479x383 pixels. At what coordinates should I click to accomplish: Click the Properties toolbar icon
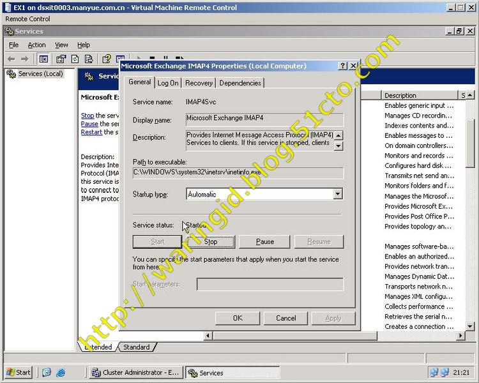click(x=61, y=59)
